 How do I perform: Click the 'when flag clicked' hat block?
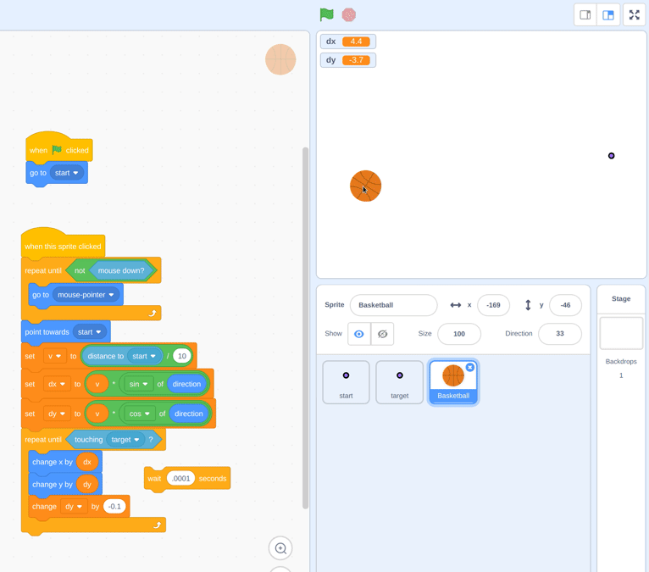tap(58, 147)
